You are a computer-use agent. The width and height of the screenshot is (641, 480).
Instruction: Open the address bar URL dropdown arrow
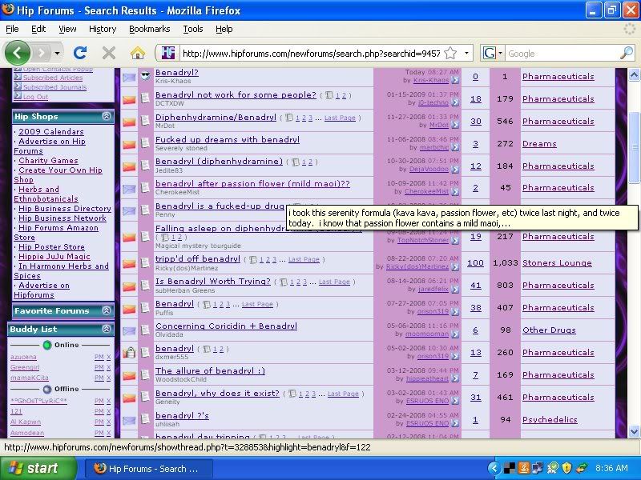[466, 53]
